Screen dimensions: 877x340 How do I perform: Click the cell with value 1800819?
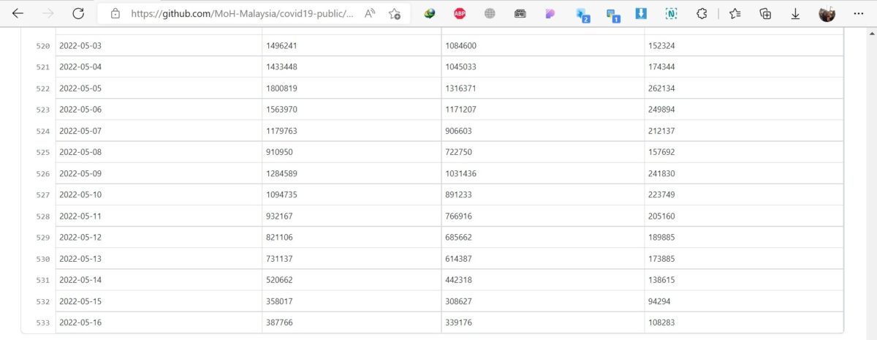point(282,88)
